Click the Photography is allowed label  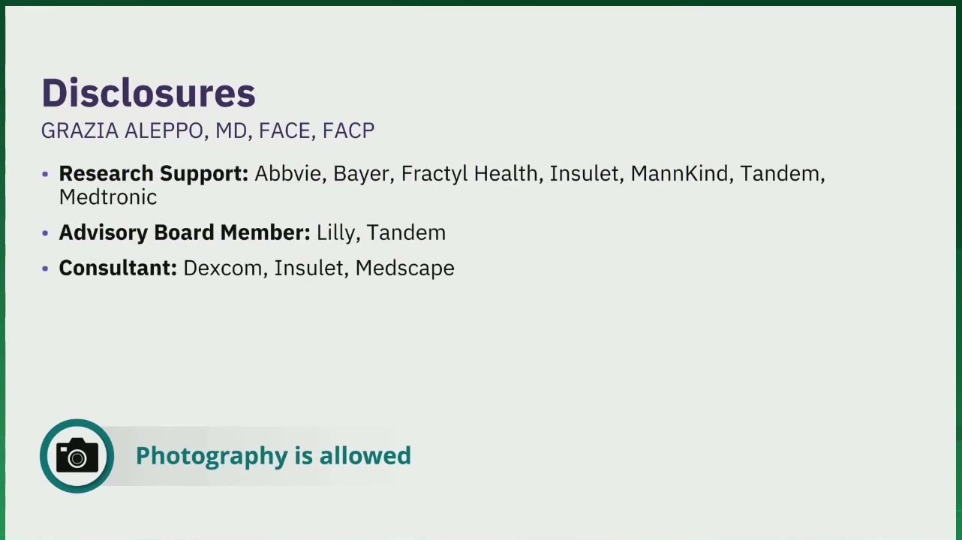273,456
